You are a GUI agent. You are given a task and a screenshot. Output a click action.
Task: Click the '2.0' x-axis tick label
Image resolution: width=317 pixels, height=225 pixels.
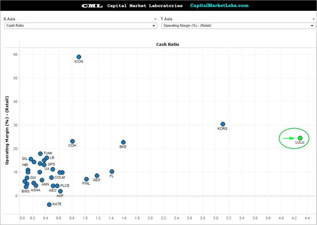coord(150,218)
